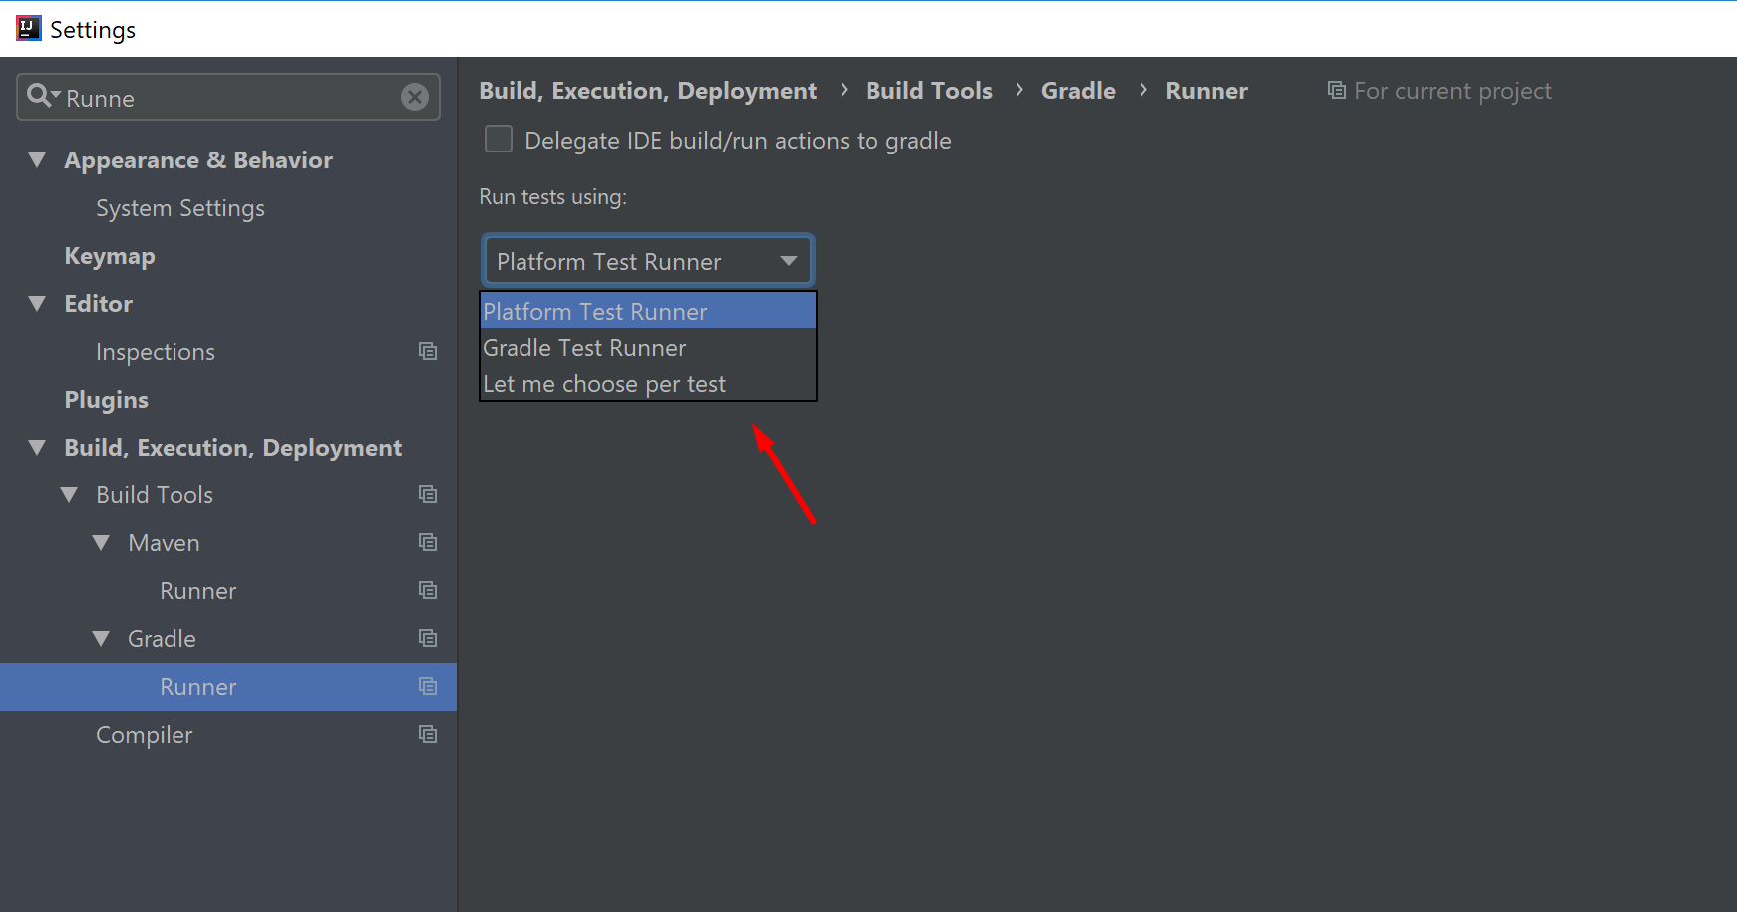Click the project settings icon next to Maven
This screenshot has width=1737, height=912.
click(x=428, y=542)
